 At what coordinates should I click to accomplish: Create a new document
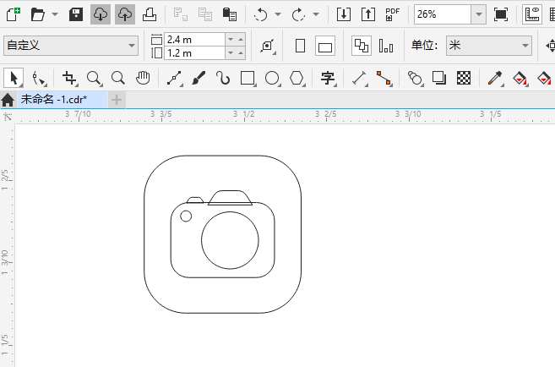coord(14,14)
